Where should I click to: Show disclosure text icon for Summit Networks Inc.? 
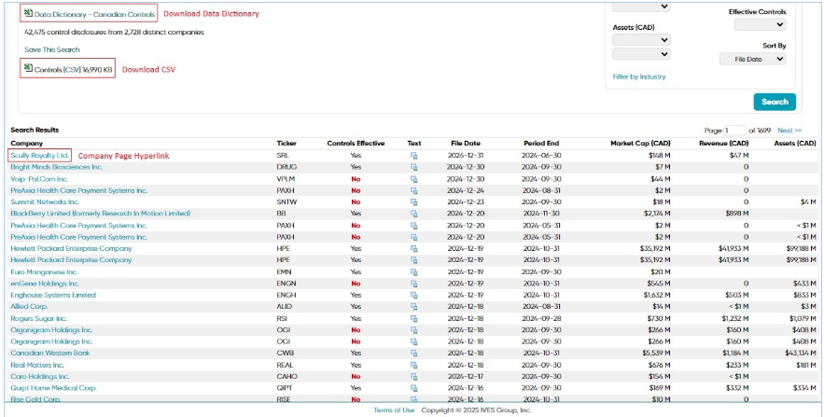pyautogui.click(x=414, y=202)
